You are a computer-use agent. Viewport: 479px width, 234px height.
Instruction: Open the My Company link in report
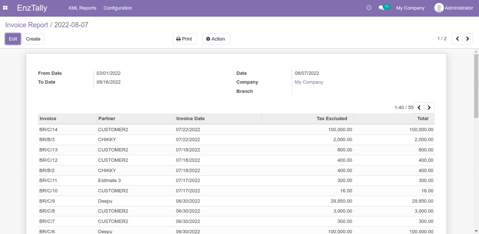point(309,82)
